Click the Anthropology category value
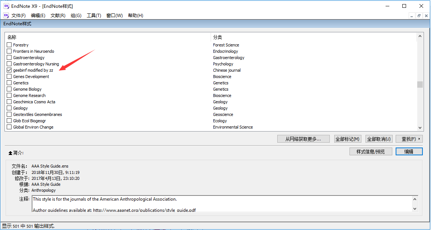The image size is (431, 230). tap(44, 190)
